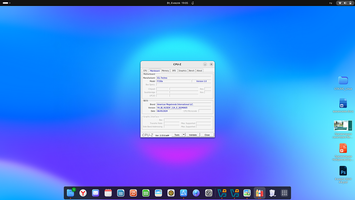
Task: Open the file manager in the dock
Action: [x=70, y=193]
